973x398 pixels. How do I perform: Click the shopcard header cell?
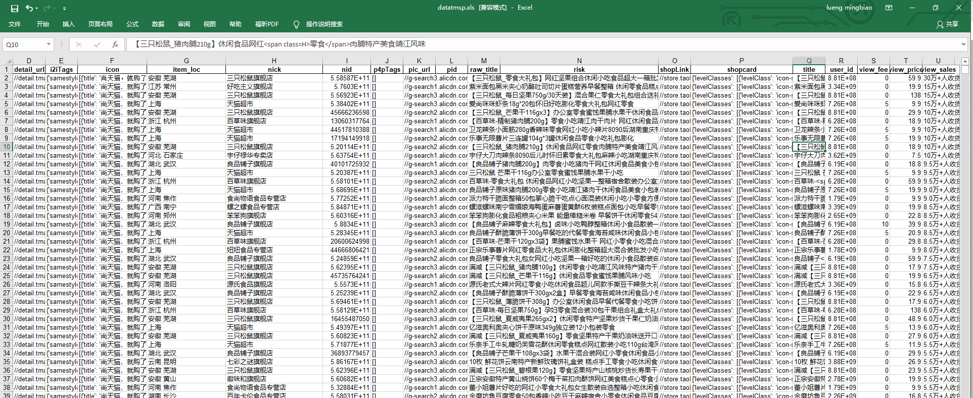coord(742,69)
